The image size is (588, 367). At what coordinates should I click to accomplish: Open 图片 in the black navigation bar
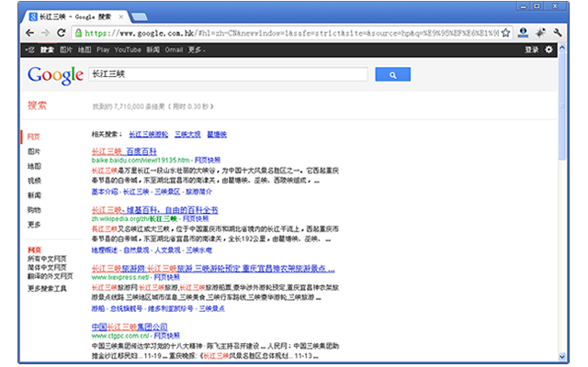point(66,50)
